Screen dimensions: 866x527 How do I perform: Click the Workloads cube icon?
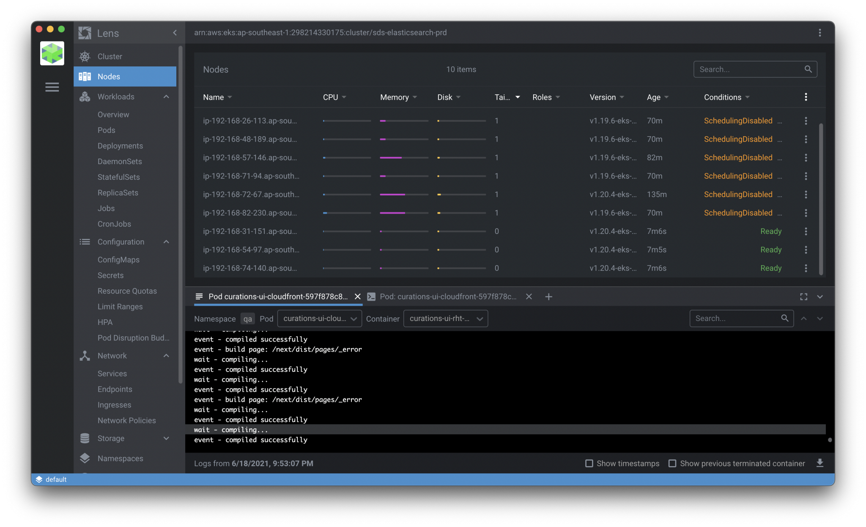[85, 96]
